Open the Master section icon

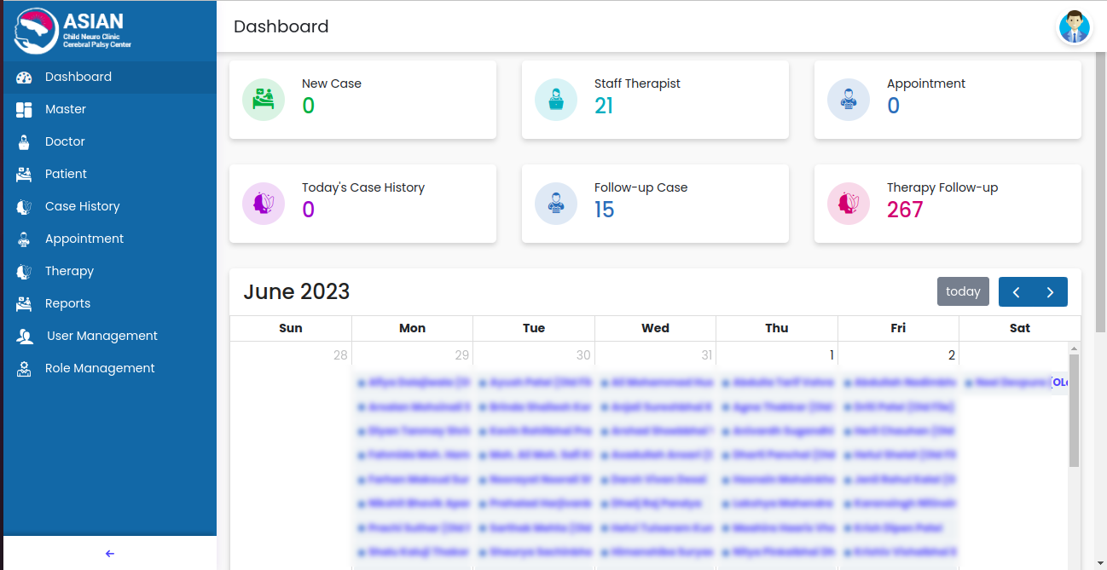(21, 109)
